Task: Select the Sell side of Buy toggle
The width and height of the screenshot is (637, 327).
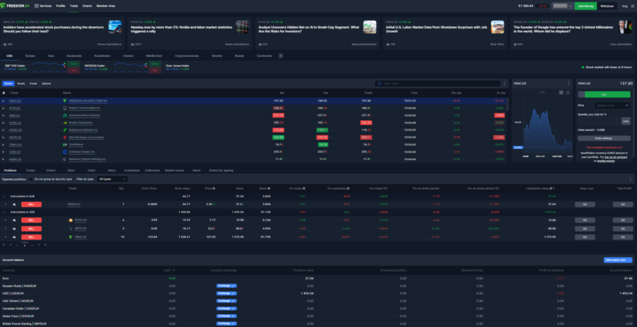Action: (582, 94)
